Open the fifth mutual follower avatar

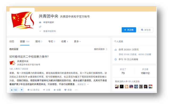tap(136, 86)
